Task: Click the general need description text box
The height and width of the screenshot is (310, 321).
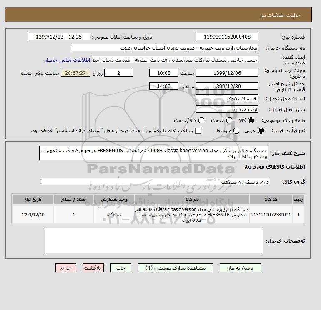Action: coord(154,153)
